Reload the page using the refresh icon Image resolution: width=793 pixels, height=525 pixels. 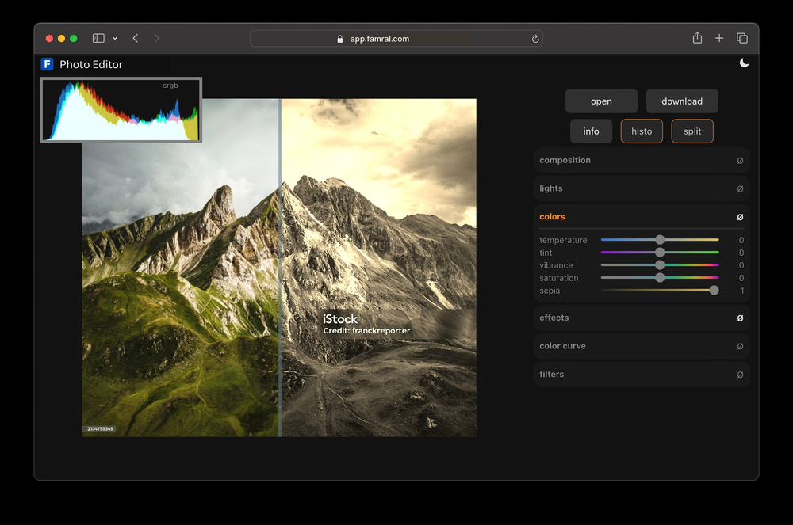[x=535, y=38]
